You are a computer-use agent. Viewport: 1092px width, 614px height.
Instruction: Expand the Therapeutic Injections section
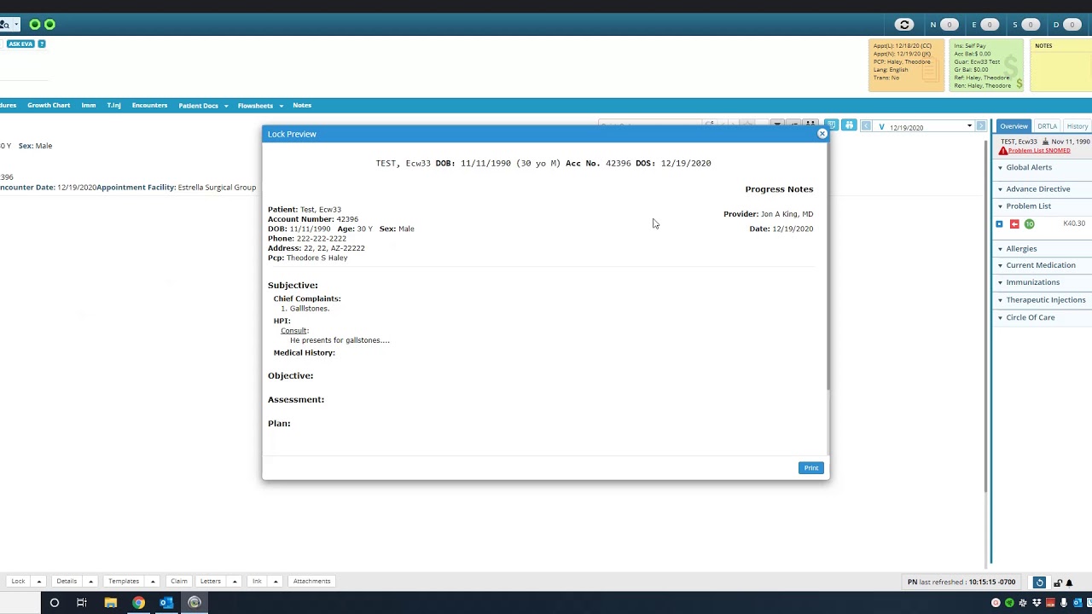pyautogui.click(x=1000, y=300)
